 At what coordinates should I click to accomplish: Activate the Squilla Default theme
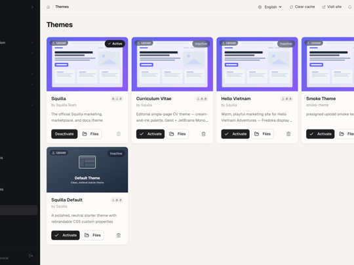[66, 236]
